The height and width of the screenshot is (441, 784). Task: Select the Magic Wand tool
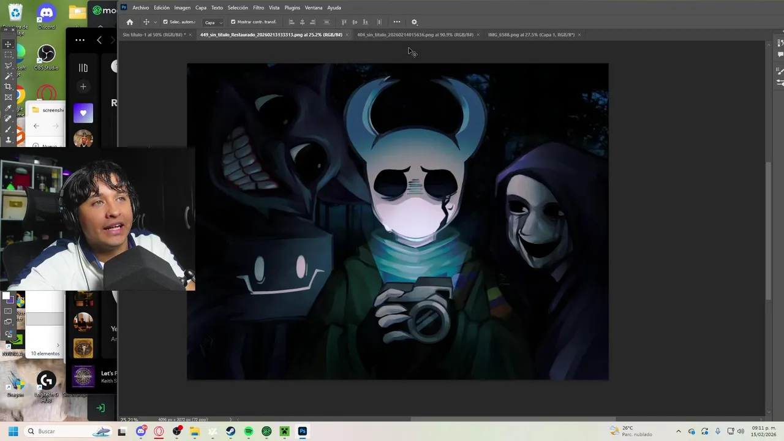click(8, 76)
